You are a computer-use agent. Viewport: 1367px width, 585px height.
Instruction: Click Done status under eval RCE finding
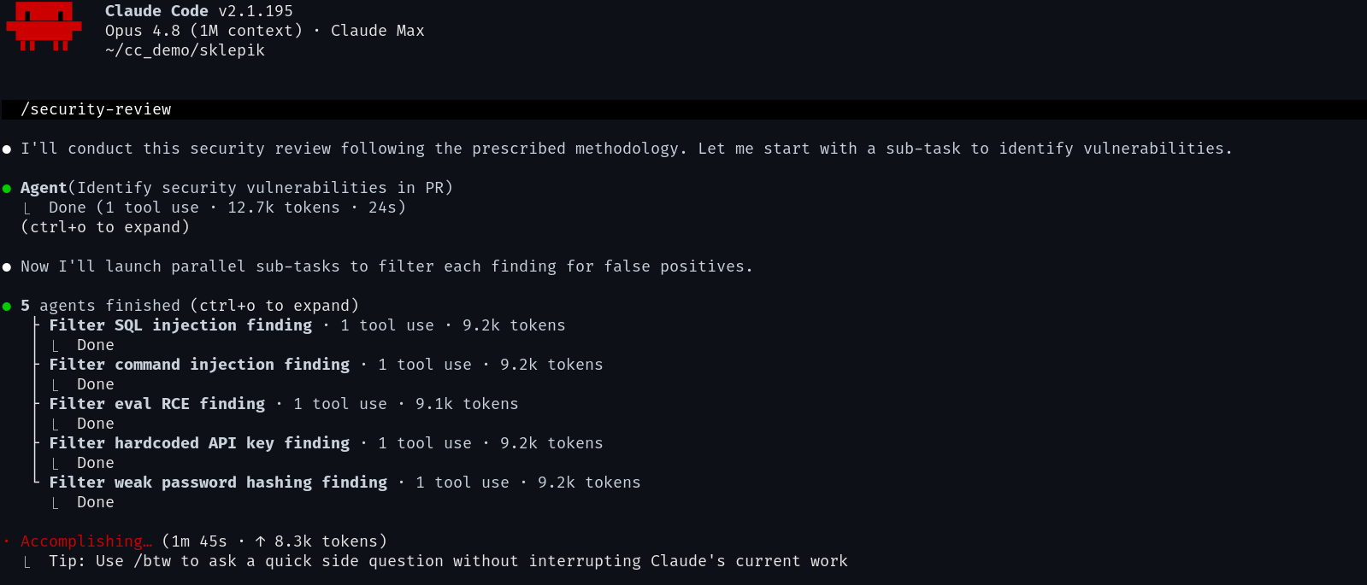tap(96, 424)
